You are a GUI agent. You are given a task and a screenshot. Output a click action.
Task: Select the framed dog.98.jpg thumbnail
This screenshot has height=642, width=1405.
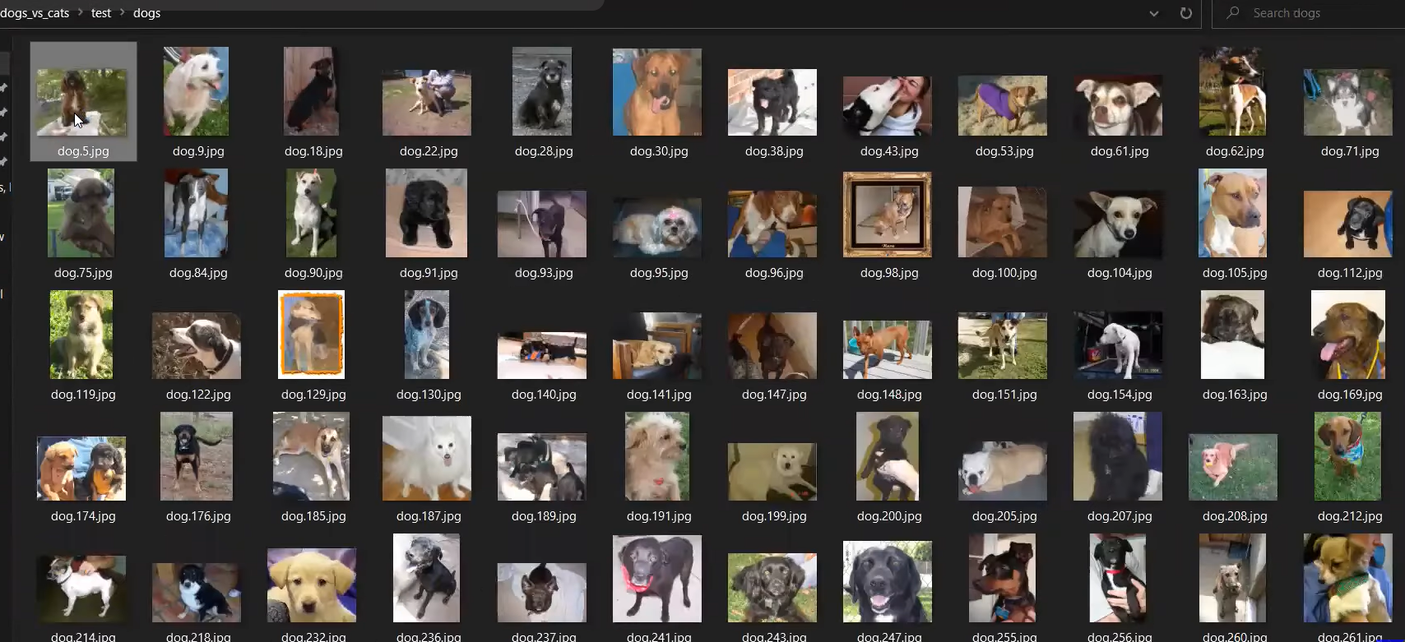[x=888, y=215]
